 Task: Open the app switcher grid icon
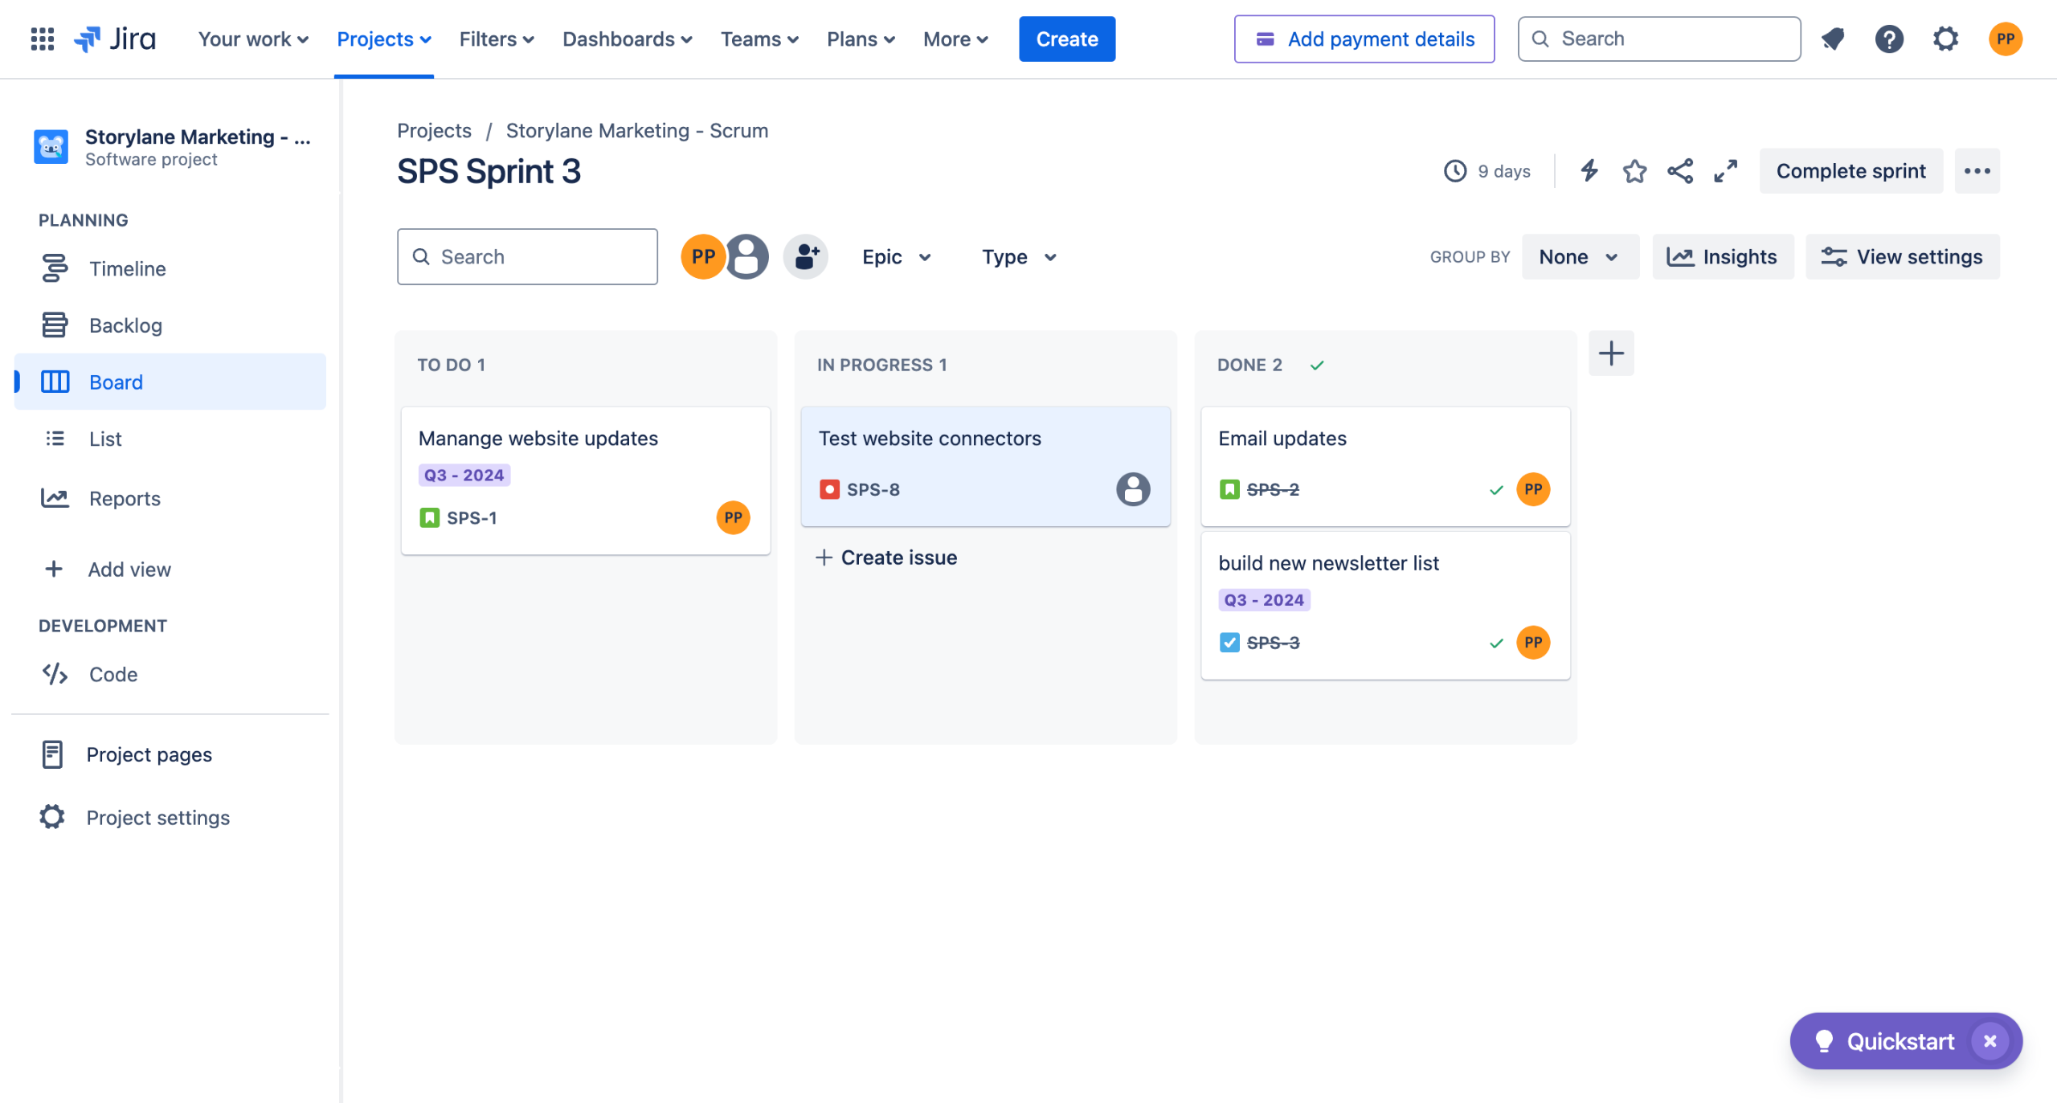click(x=42, y=39)
